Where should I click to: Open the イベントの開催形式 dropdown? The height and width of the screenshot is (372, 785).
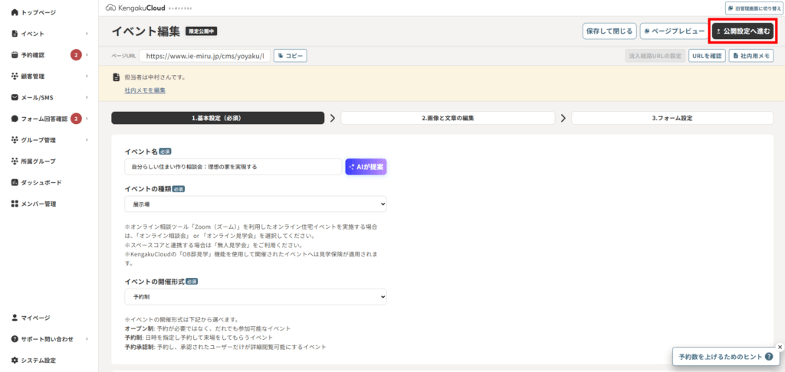pos(255,296)
